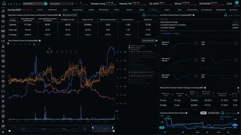
Task: Toggle Days to cover on loan series
Action: pos(140,52)
